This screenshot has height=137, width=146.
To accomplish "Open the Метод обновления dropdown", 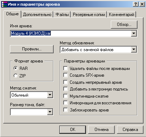I will tap(134, 49).
